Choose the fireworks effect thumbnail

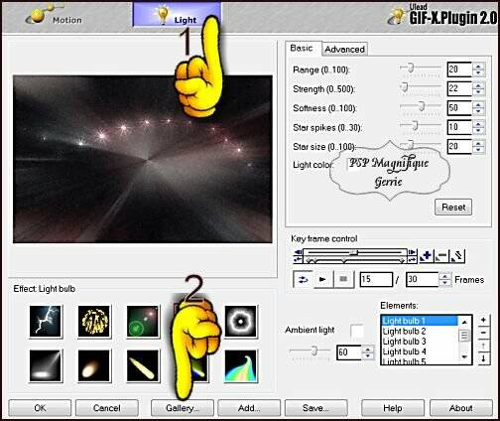tap(94, 322)
